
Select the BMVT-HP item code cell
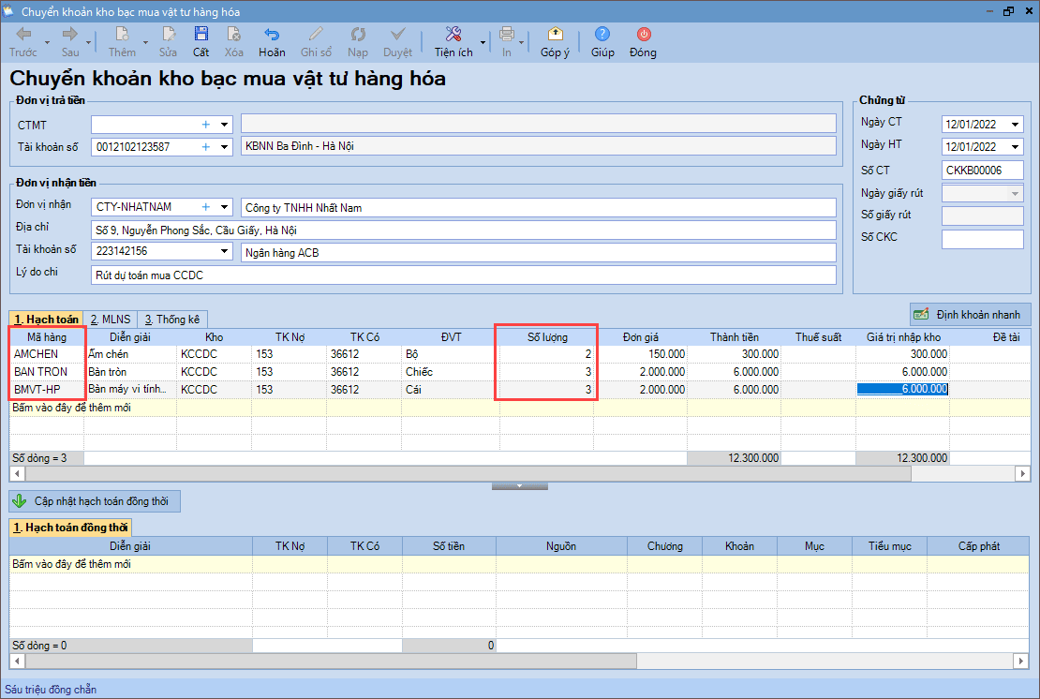pyautogui.click(x=47, y=389)
